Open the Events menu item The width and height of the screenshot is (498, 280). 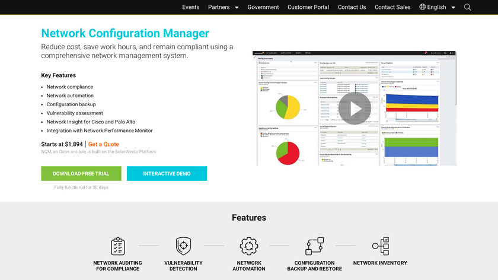click(190, 7)
